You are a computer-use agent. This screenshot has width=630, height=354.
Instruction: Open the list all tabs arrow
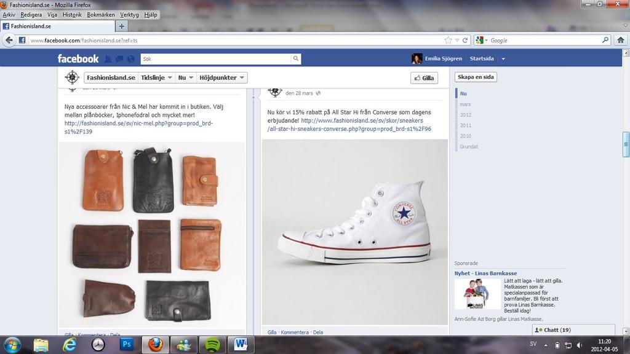click(x=625, y=26)
